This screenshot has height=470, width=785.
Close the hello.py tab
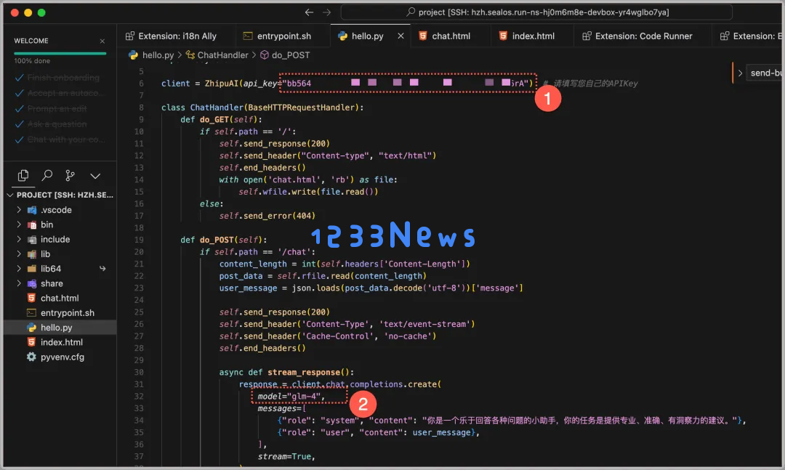click(x=400, y=36)
